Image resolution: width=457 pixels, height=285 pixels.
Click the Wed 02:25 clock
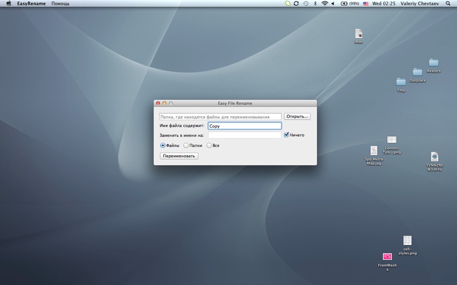tap(383, 3)
